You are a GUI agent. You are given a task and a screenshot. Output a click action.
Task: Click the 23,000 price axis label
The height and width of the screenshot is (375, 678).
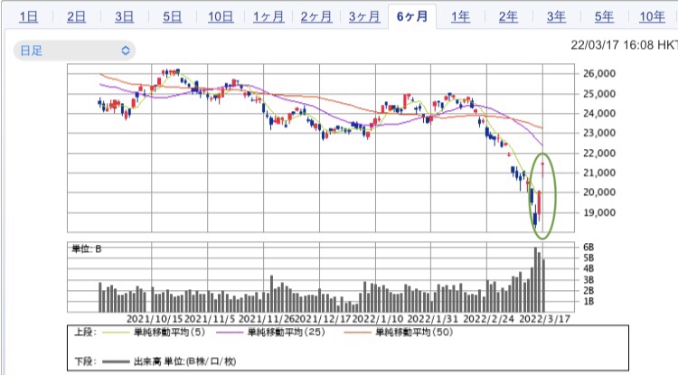[x=599, y=133]
